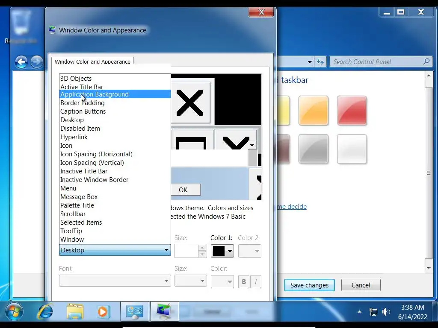Open the clock showing 3:38 AM

point(413,312)
